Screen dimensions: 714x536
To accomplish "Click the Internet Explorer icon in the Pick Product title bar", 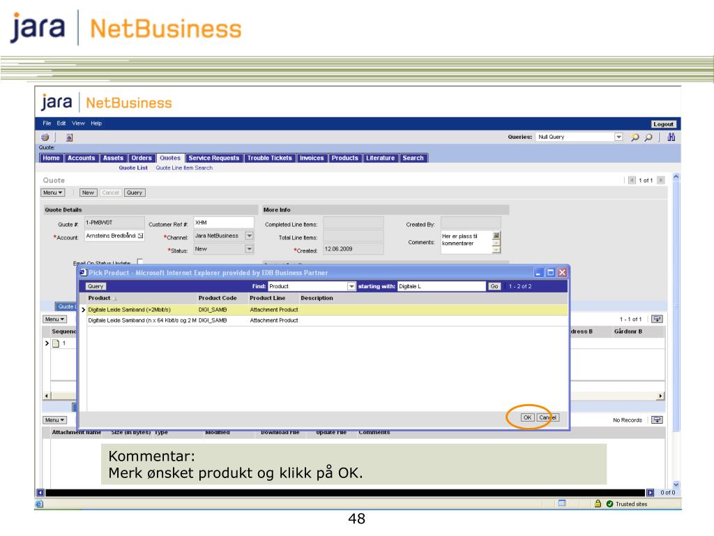I will pos(84,273).
